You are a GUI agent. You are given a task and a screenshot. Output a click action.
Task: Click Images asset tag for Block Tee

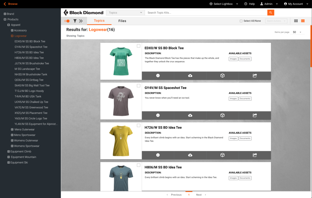click(233, 59)
